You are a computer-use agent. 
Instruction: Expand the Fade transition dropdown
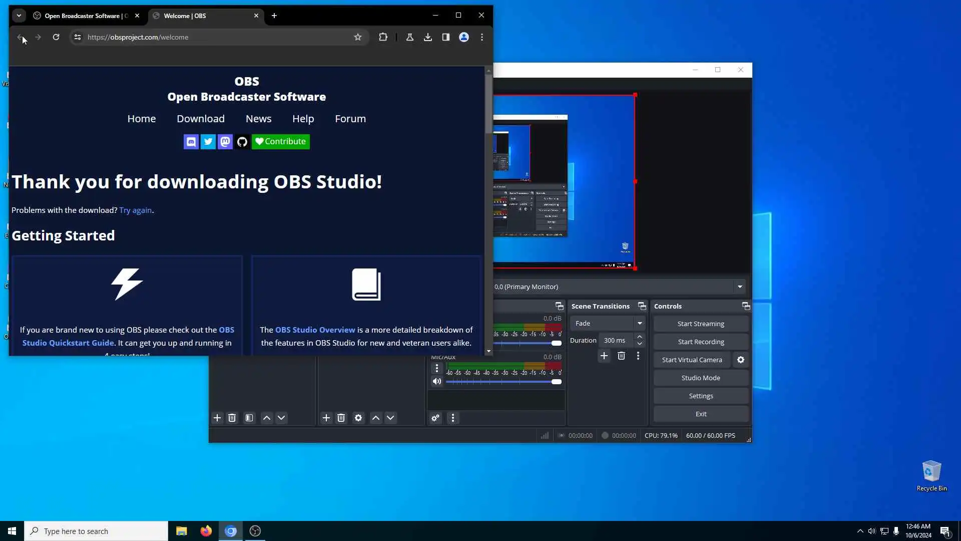tap(640, 323)
